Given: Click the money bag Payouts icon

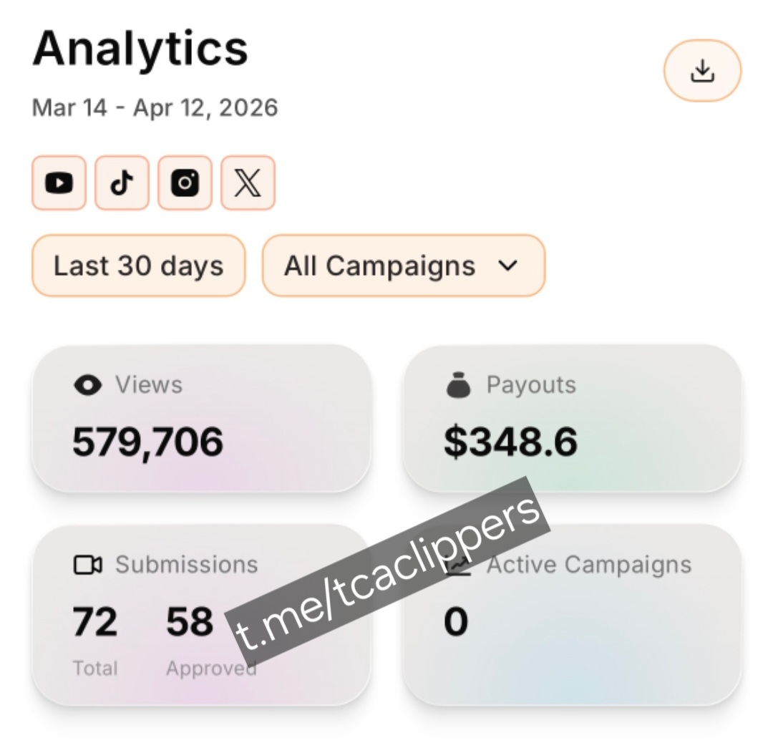Looking at the screenshot, I should point(459,385).
